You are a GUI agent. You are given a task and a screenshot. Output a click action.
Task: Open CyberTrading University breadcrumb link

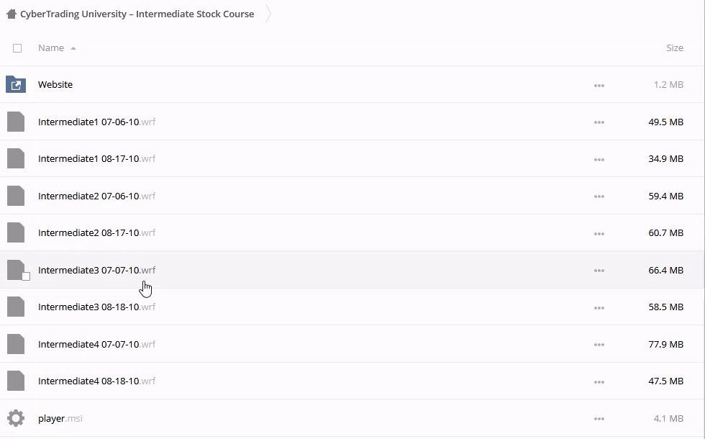[x=137, y=14]
